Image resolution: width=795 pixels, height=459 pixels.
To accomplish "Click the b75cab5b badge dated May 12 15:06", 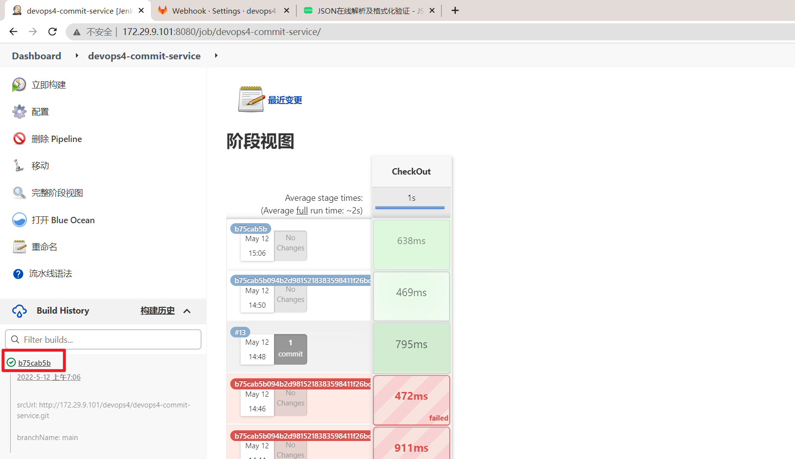I will [251, 229].
